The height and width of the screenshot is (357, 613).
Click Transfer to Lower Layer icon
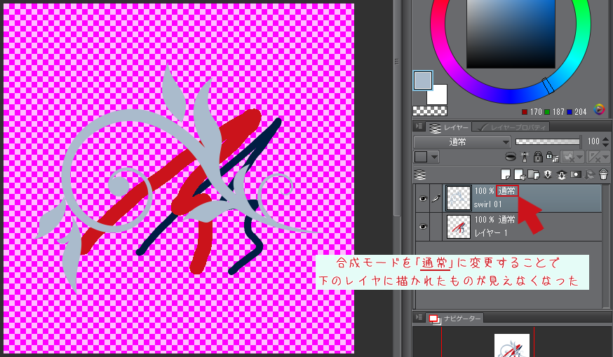click(548, 174)
